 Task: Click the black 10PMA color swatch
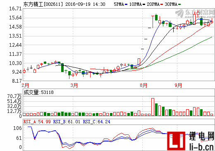pos(144,5)
